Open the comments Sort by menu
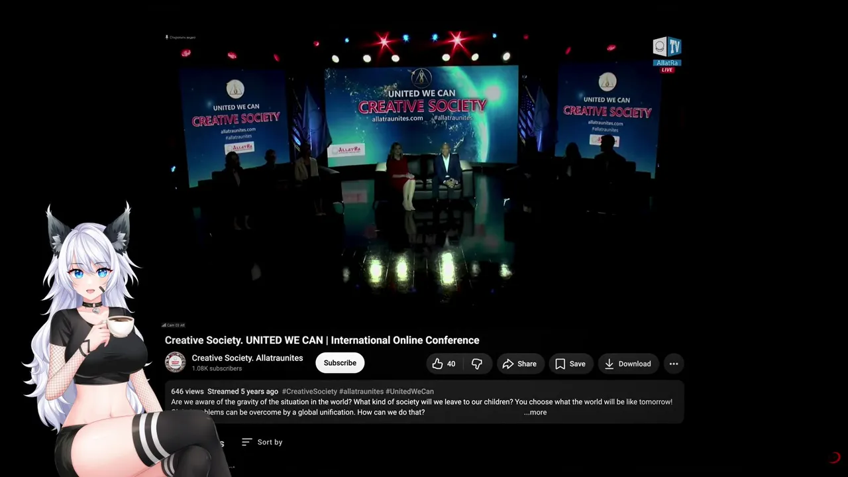Image resolution: width=848 pixels, height=477 pixels. (x=262, y=442)
